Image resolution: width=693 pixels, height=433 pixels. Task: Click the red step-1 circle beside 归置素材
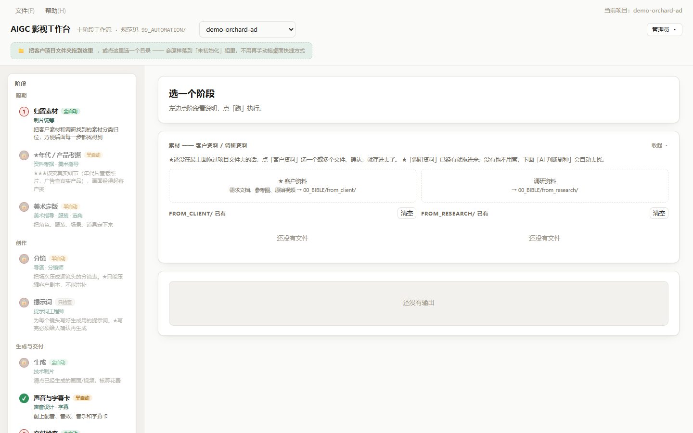pyautogui.click(x=24, y=112)
